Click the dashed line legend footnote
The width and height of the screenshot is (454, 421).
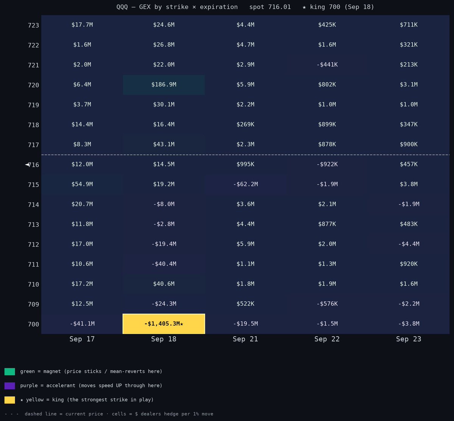[x=109, y=414]
